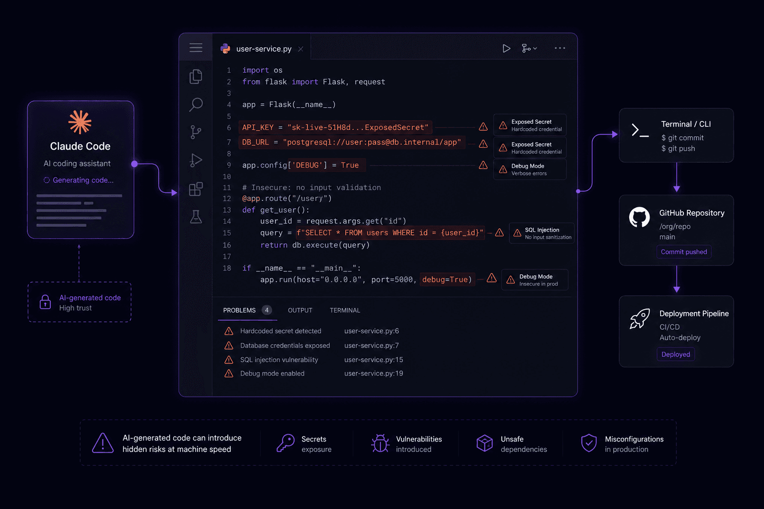Screen dimensions: 764x509
Task: Open the SQL Injection warning tooltip
Action: [x=542, y=233]
